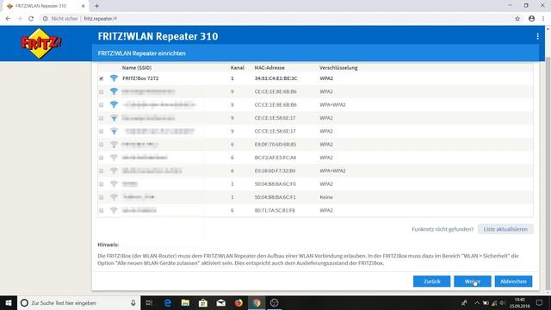
Task: Click the 'Kanal' column header
Action: (238, 67)
